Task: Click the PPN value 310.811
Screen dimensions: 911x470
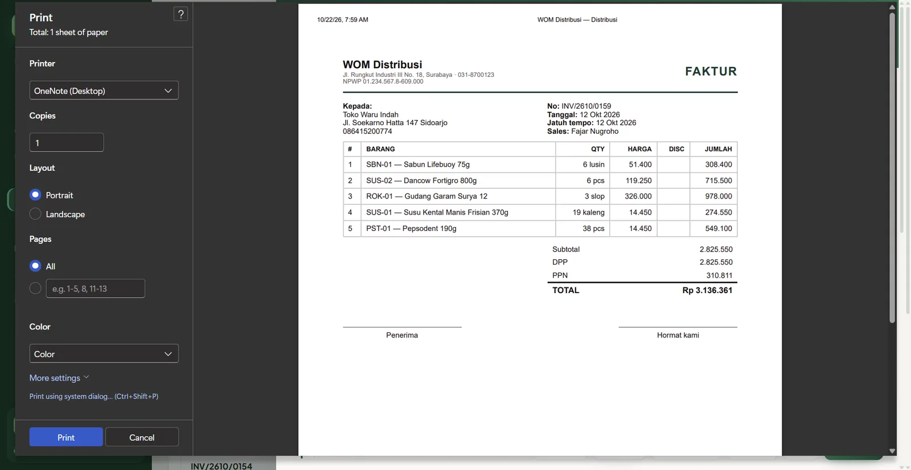Action: point(719,275)
